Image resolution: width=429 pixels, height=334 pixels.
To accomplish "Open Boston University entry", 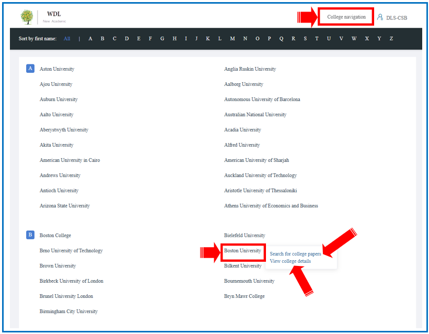I will pos(242,251).
